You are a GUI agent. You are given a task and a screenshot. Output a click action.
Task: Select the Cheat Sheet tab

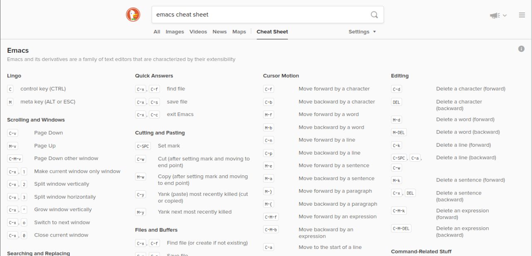(x=272, y=32)
